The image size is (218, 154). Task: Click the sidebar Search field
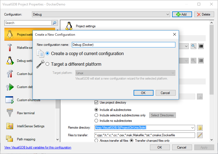28,23
